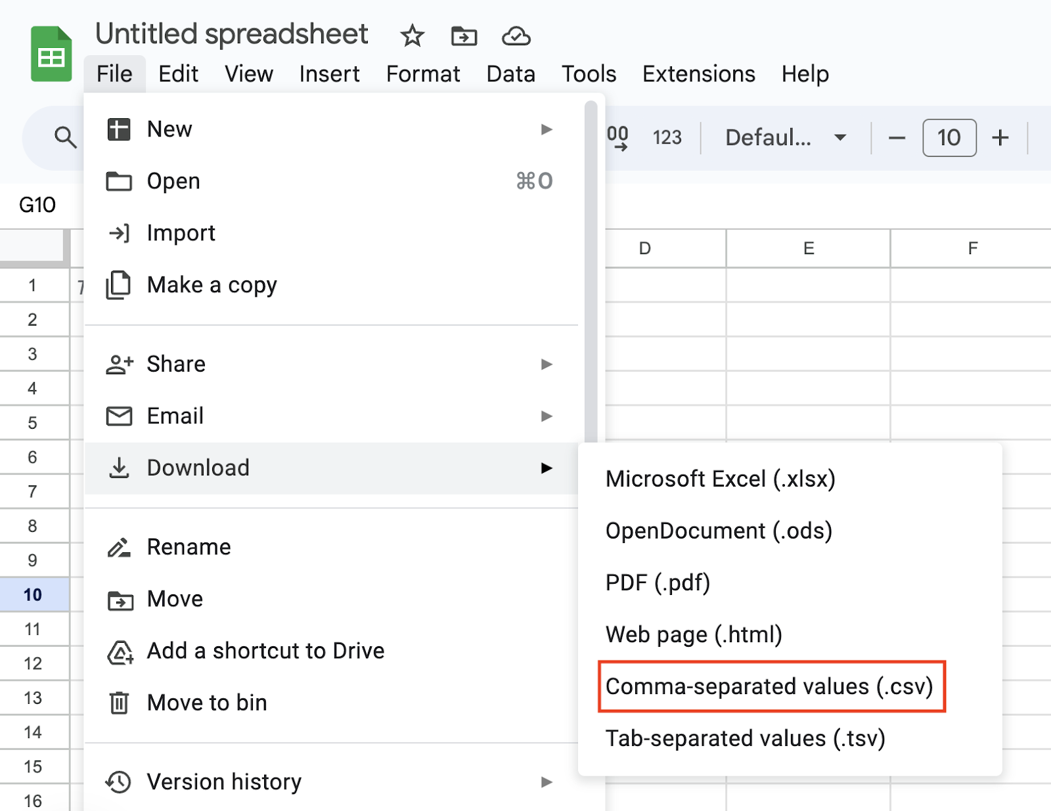
Task: Download as Tab-separated values (.tsv)
Action: 790,738
